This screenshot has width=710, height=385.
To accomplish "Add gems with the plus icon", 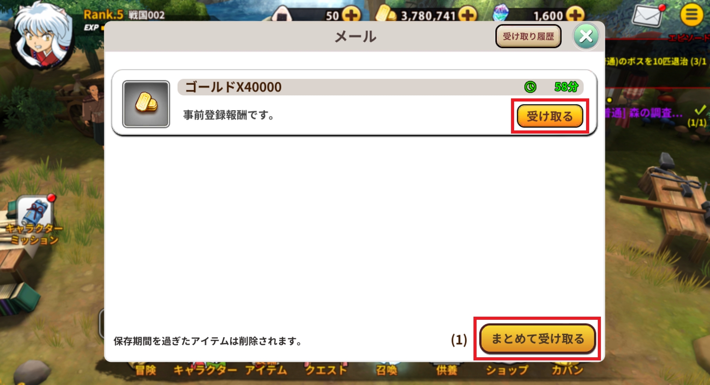I will 575,15.
